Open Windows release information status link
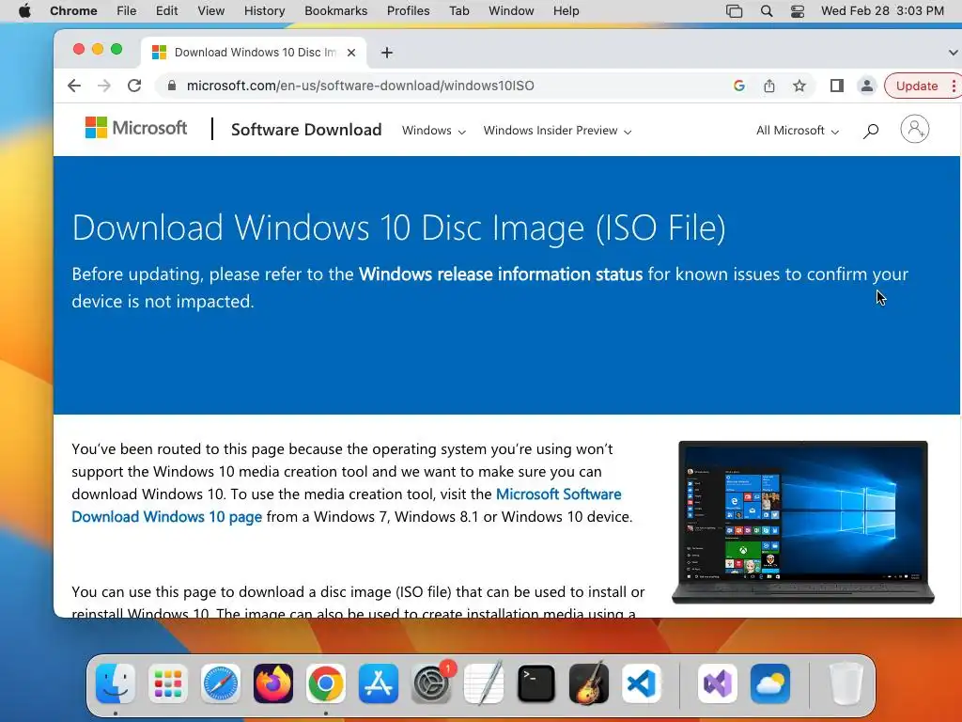Screen dimensions: 962x722 [501, 274]
